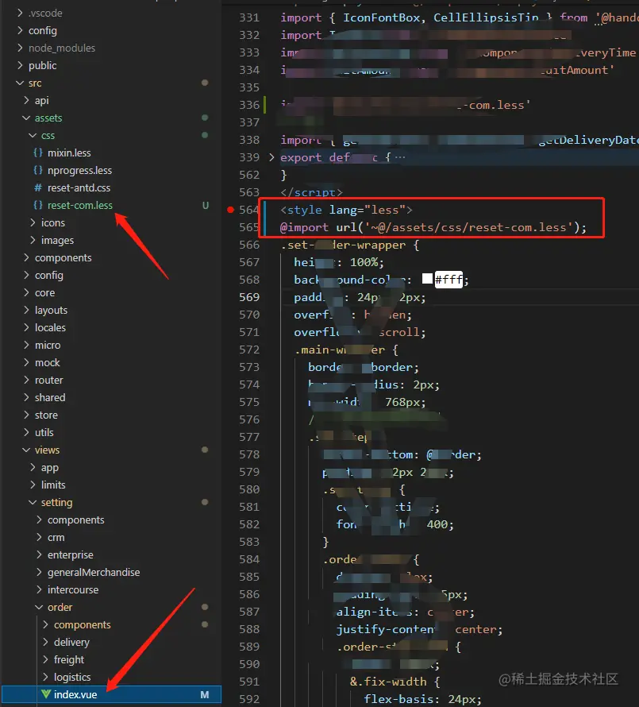Viewport: 639px width, 707px height.
Task: Click the braces icon beside reset-com.less
Action: [x=38, y=206]
